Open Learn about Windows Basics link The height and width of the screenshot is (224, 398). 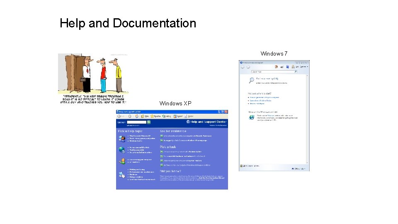click(x=260, y=100)
